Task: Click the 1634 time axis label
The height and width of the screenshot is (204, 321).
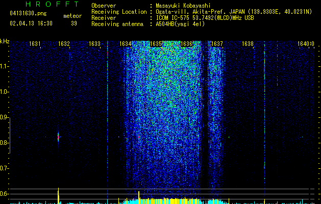Action: click(126, 44)
